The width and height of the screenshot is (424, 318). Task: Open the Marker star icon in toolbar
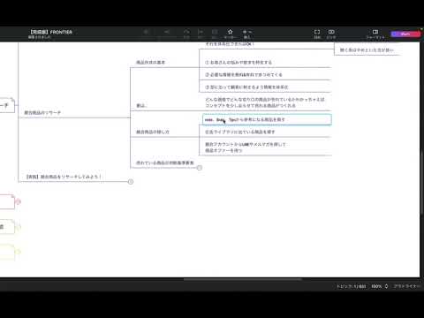point(231,32)
